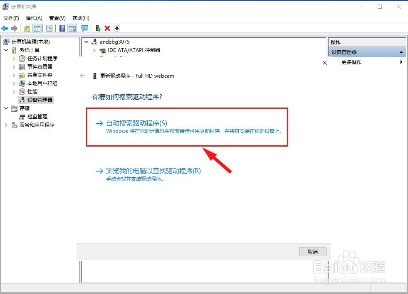Collapse the 系统工具 tree node

point(6,50)
